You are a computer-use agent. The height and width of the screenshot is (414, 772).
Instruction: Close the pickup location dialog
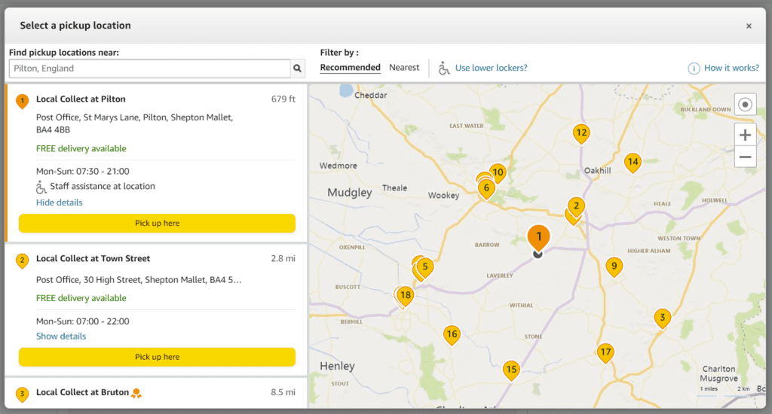pyautogui.click(x=749, y=26)
